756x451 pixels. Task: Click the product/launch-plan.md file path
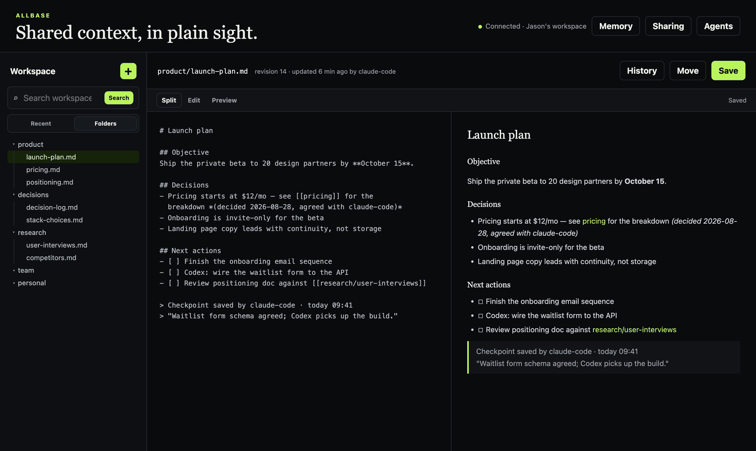[203, 71]
